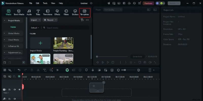Open the media filter icon
Screen dimensions: 203x101
(x=82, y=20)
